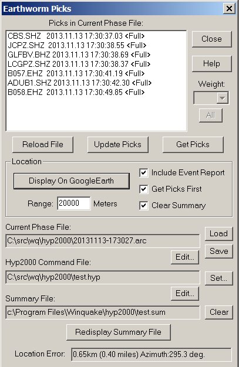The image size is (239, 367).
Task: Click into the Range meters input field
Action: coord(73,203)
